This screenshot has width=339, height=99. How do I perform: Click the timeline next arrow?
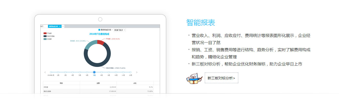[x=137, y=72]
